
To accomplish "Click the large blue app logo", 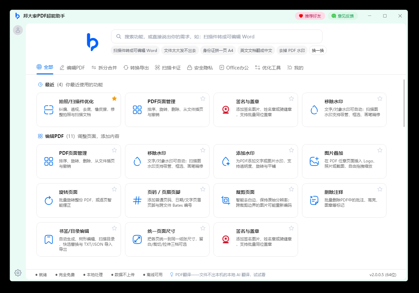I will [x=92, y=42].
